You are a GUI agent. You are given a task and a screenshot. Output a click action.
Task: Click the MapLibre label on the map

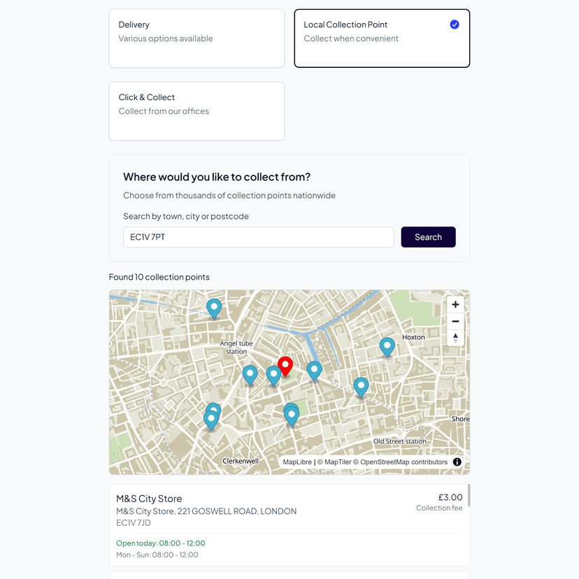[296, 462]
